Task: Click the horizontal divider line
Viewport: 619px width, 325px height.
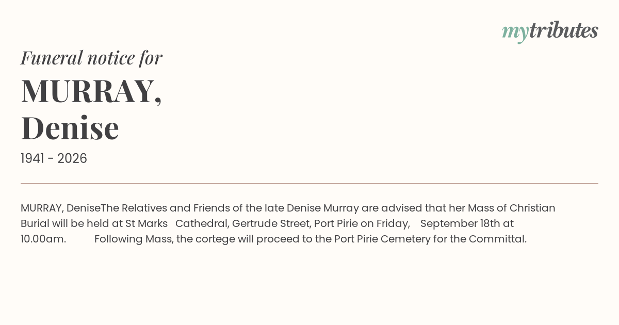Action: point(309,183)
